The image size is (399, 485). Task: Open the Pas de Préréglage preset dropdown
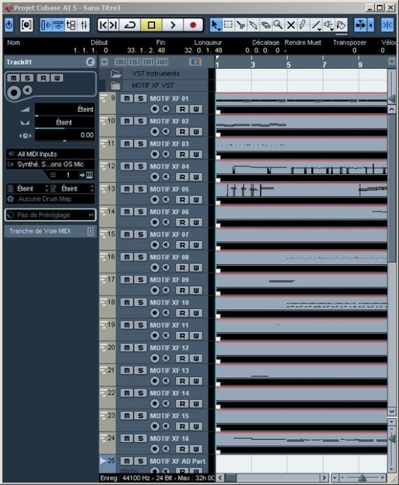(51, 214)
